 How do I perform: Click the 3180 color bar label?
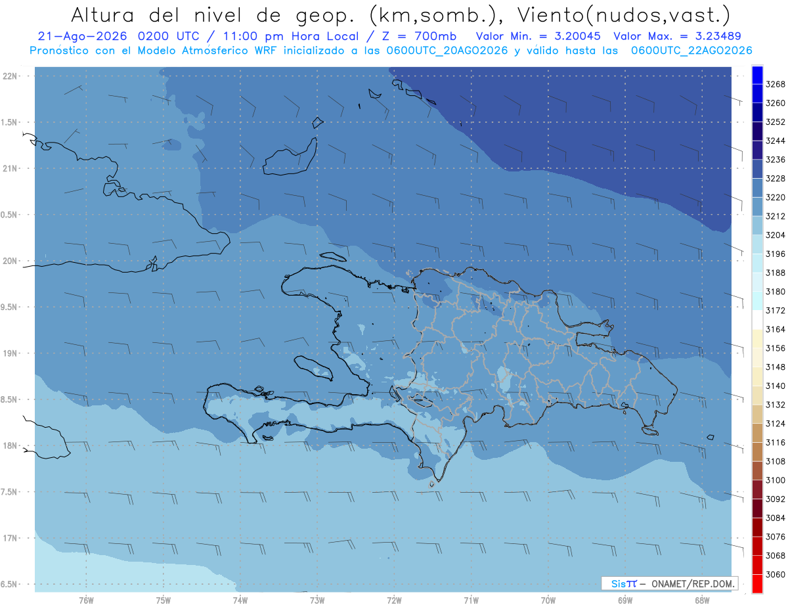click(x=776, y=292)
